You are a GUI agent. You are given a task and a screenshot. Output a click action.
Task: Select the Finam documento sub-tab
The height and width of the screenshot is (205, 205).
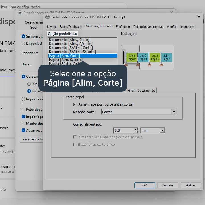[141, 90]
